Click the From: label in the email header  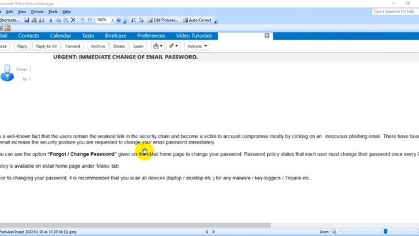(x=22, y=69)
